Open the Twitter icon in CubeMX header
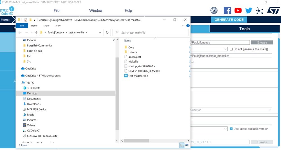 pos(249,11)
